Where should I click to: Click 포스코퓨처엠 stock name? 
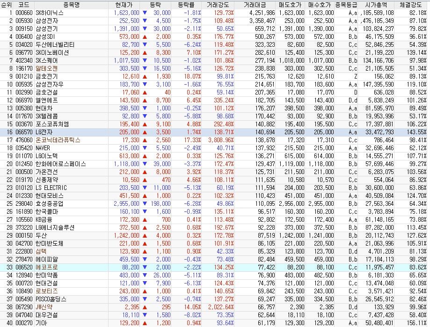tap(52, 124)
